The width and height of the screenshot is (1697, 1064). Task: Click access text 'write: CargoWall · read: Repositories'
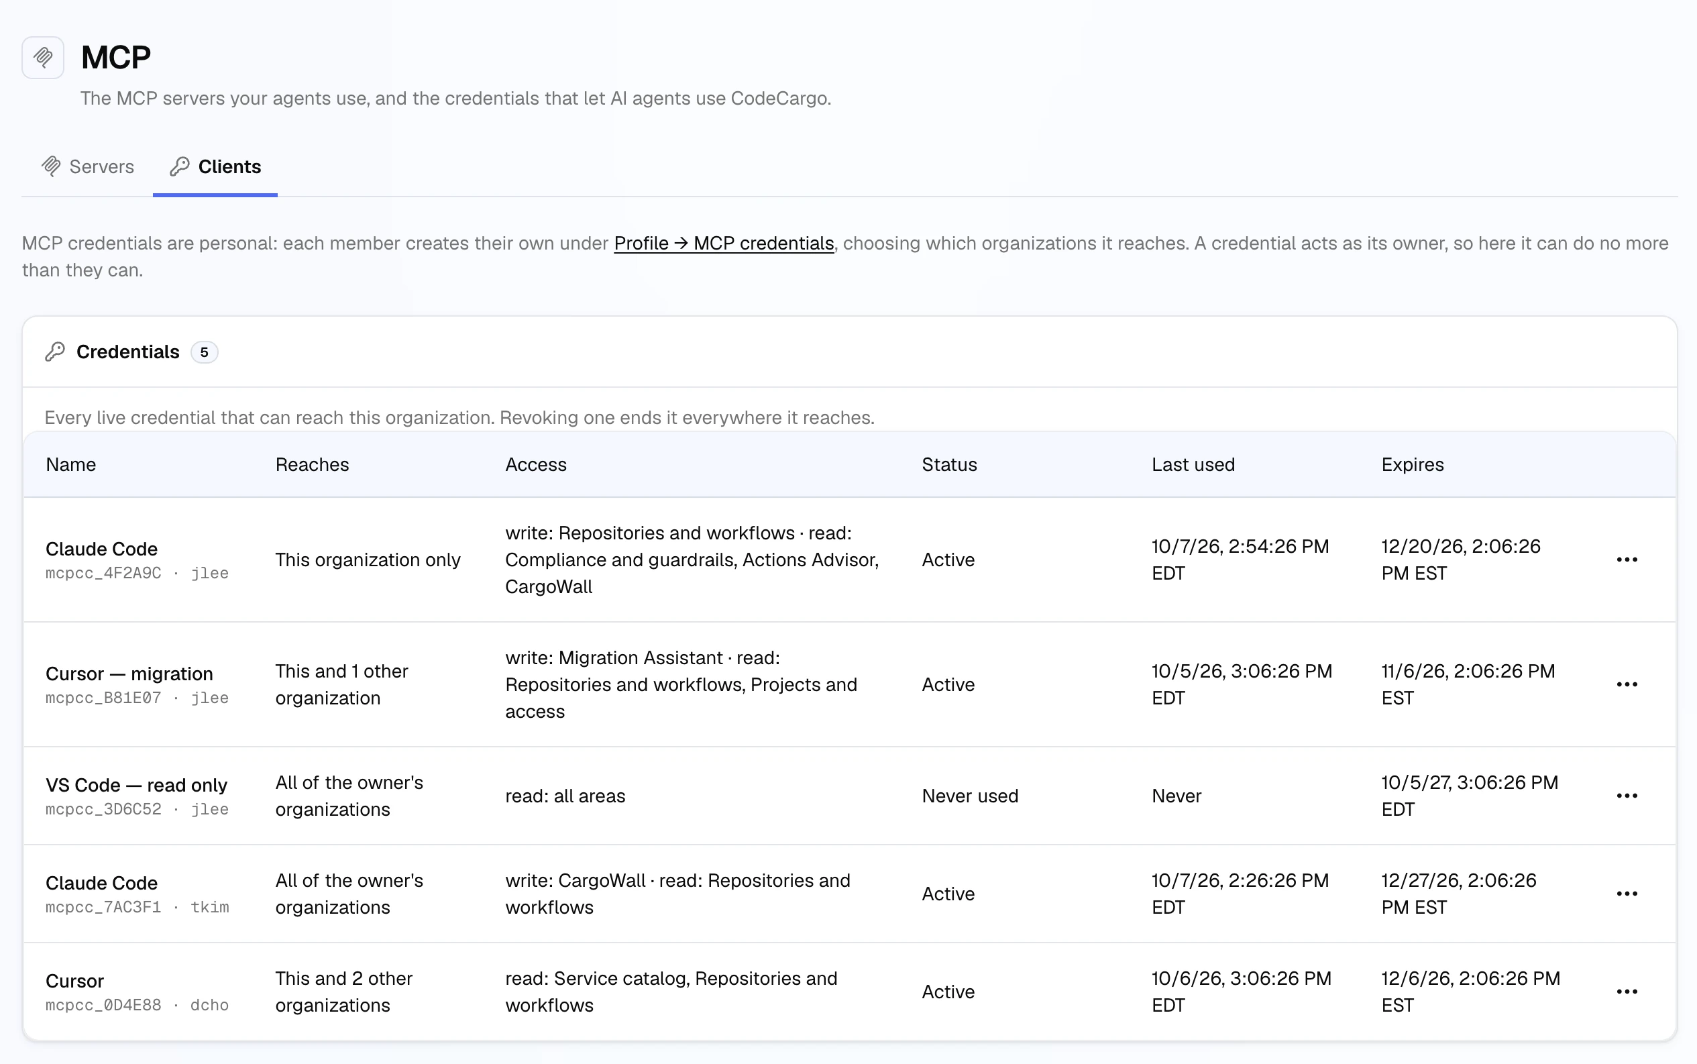tap(677, 894)
